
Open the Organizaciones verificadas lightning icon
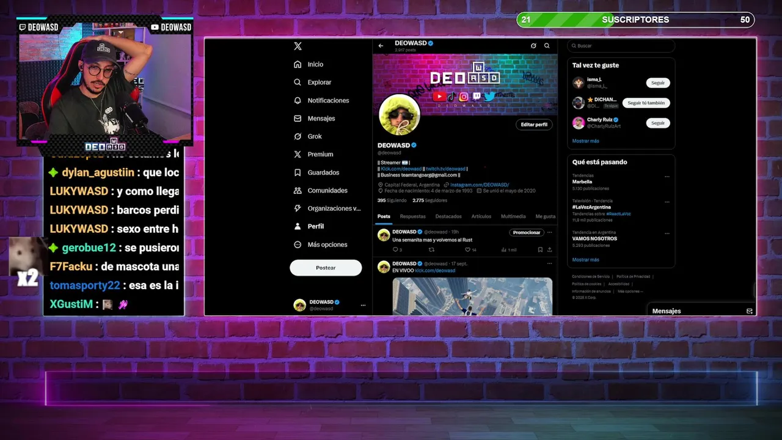click(298, 208)
